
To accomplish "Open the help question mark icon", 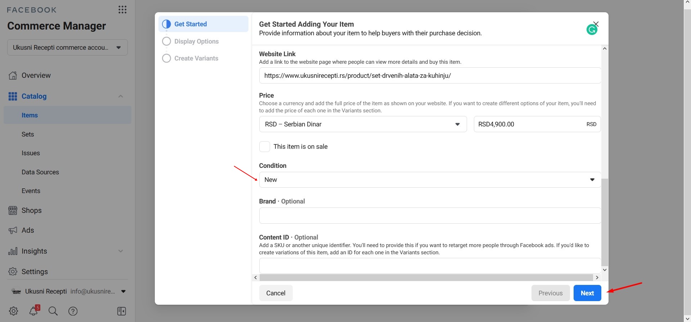I will coord(73,311).
